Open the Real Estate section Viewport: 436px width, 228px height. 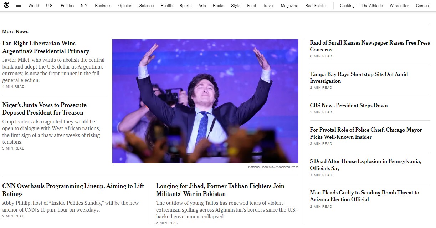(x=316, y=6)
